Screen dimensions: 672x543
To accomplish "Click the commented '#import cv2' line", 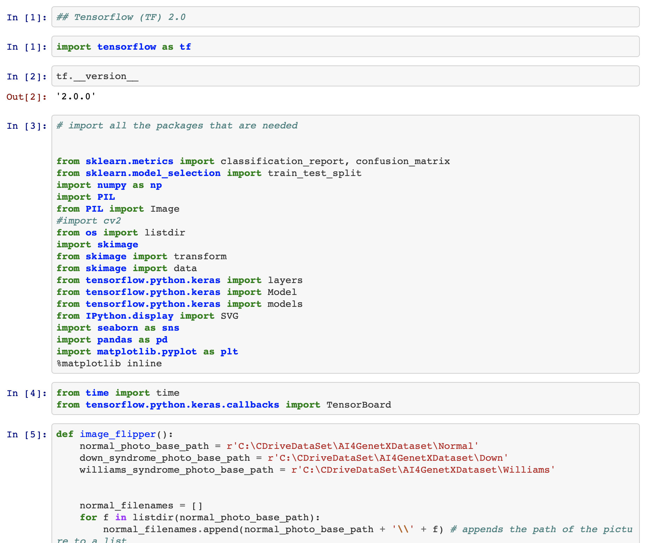I will coord(89,221).
